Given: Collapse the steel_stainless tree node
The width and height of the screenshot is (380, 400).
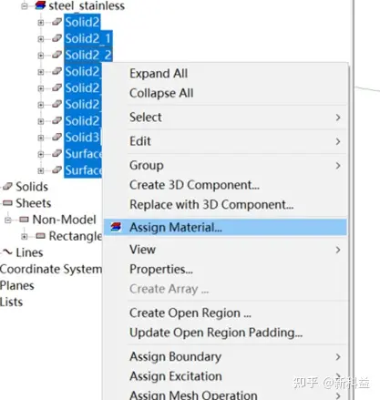Looking at the screenshot, I should 25,6.
